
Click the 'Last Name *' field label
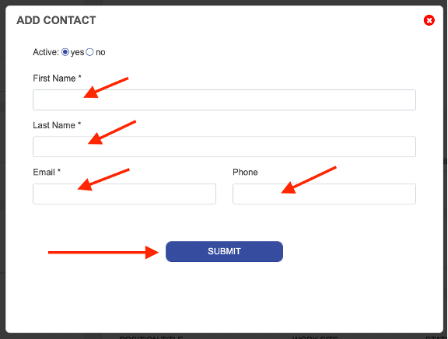coord(57,125)
